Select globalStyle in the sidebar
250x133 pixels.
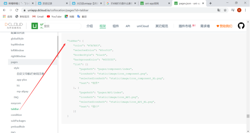coord(17,39)
